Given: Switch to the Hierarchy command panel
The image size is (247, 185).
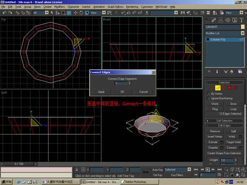Looking at the screenshot, I should point(221,20).
